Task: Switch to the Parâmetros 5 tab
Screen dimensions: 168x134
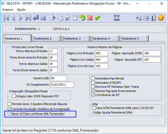Action: click(x=134, y=39)
